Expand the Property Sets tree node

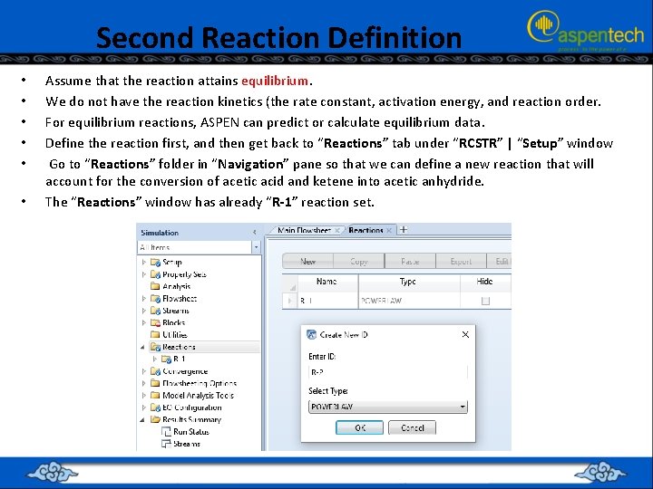tap(143, 274)
